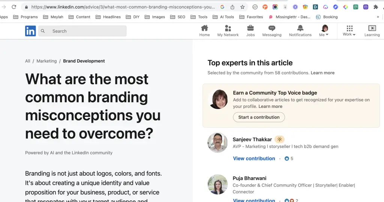The height and width of the screenshot is (202, 384).
Task: Click the LinkedIn search field
Action: pos(82,31)
